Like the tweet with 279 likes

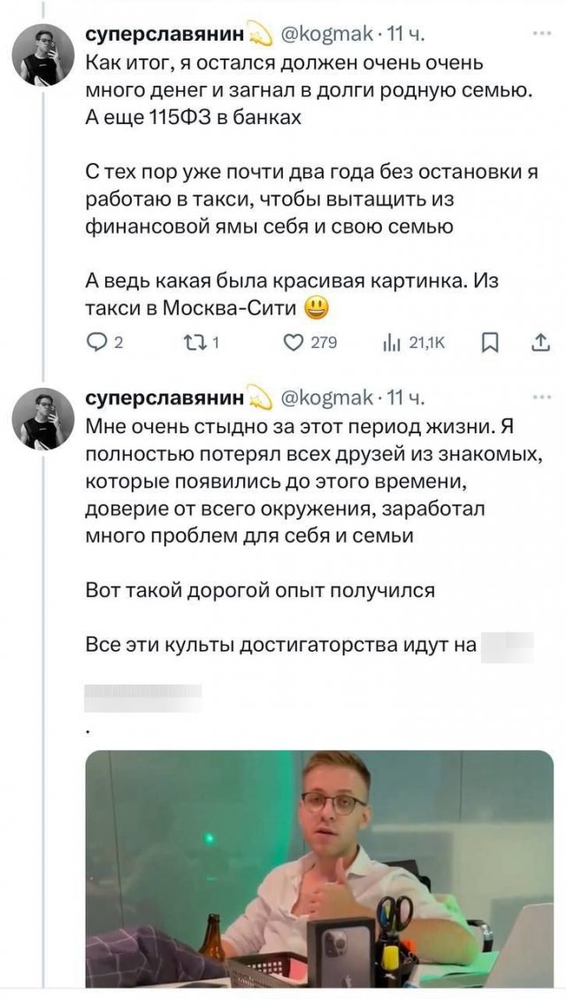(x=296, y=343)
